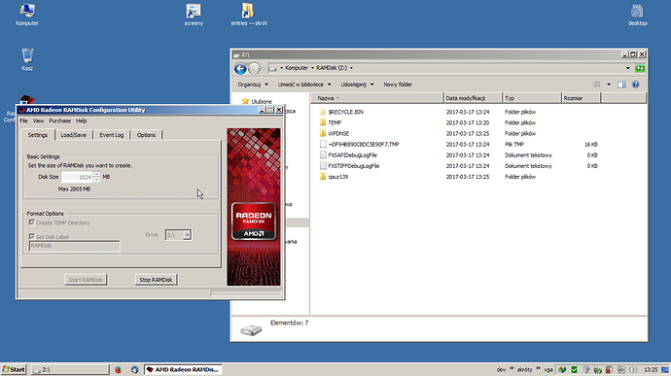Increase Disk Size with the up spinner arrow
The width and height of the screenshot is (671, 376).
point(96,174)
